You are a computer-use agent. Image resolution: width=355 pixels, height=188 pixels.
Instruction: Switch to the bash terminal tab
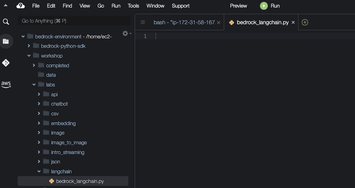(184, 22)
